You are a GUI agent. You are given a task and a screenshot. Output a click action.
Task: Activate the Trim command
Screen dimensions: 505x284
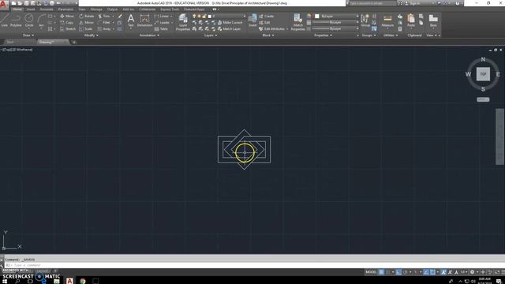[104, 16]
